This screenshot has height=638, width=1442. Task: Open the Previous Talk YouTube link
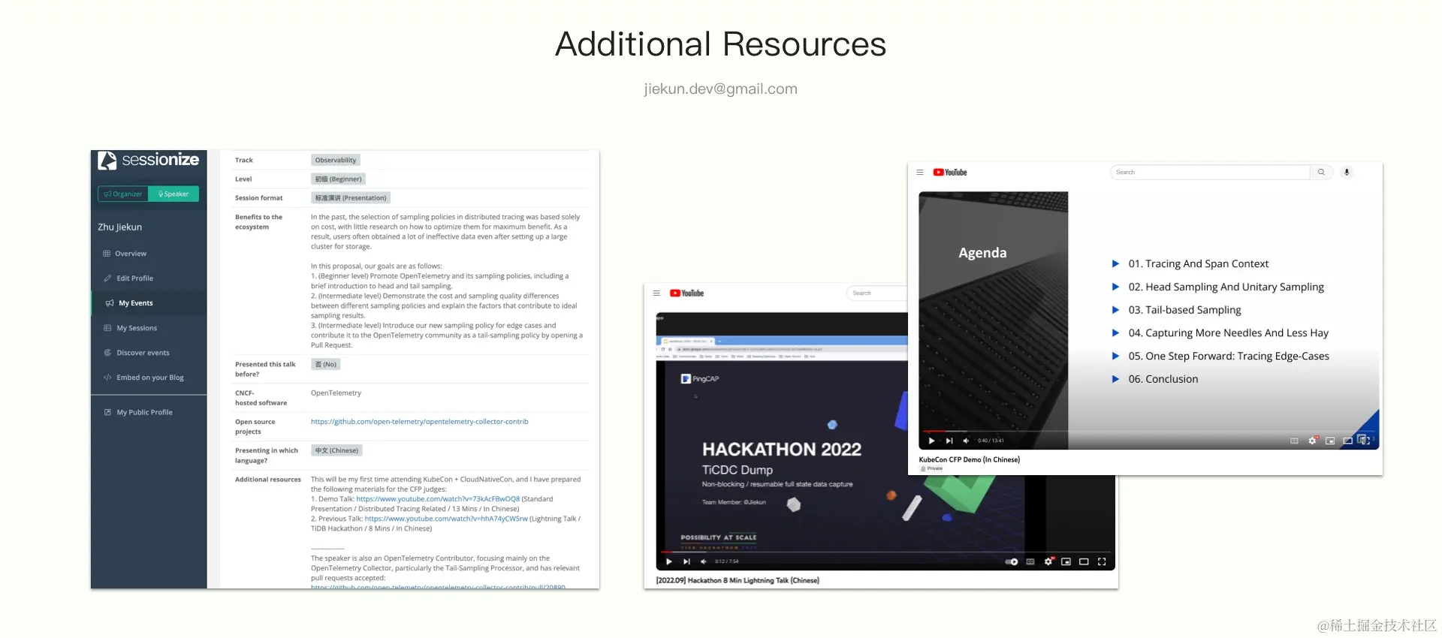446,519
